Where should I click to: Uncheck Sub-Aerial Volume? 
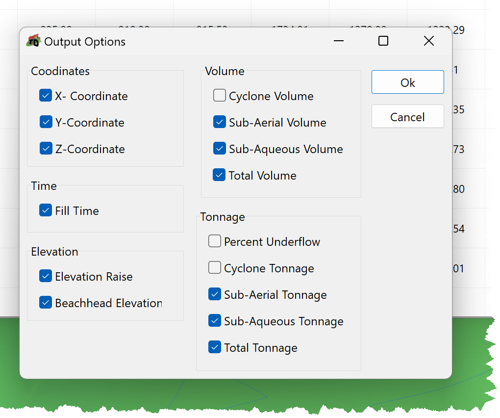click(x=220, y=122)
